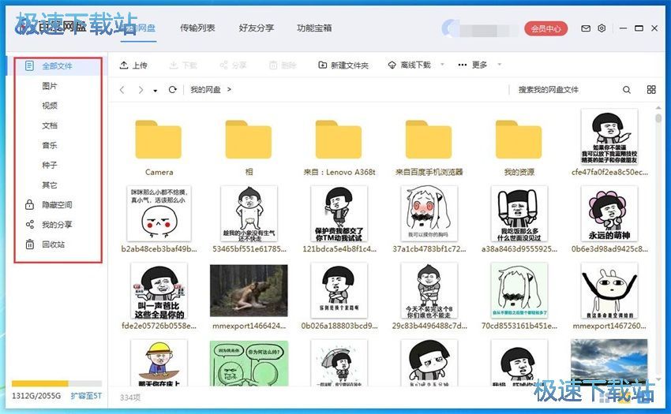Select image 70cd8553161b451e...

pos(519,296)
